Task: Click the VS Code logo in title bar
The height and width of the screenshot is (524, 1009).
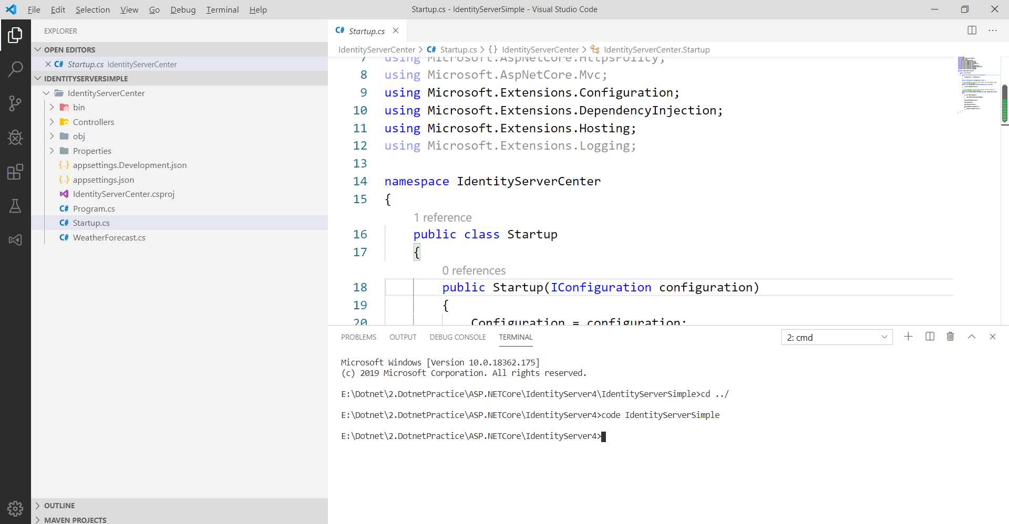Action: (11, 9)
